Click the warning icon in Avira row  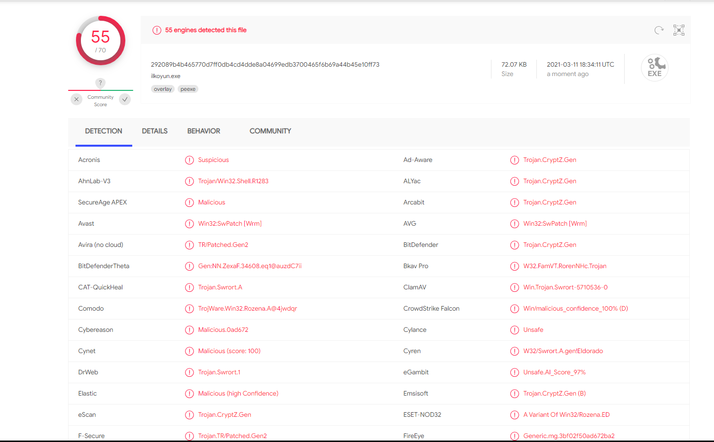[x=189, y=245]
